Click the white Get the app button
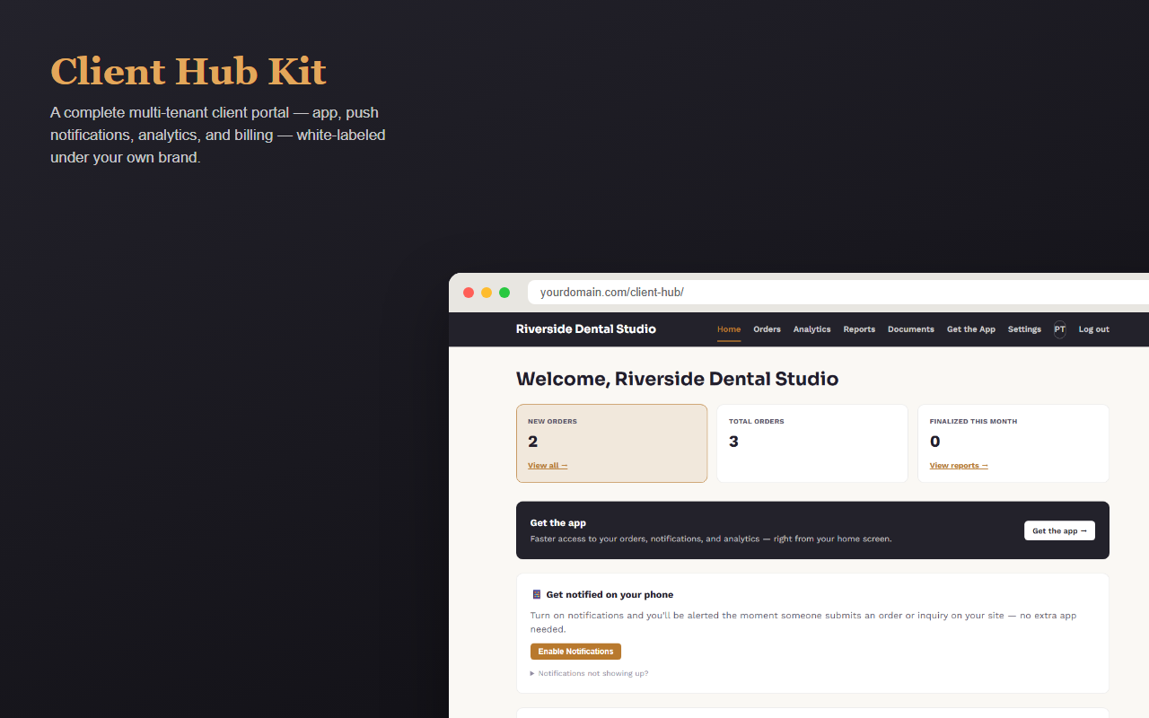The width and height of the screenshot is (1149, 718). (1059, 530)
